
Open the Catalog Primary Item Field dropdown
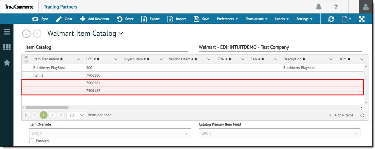[280, 133]
